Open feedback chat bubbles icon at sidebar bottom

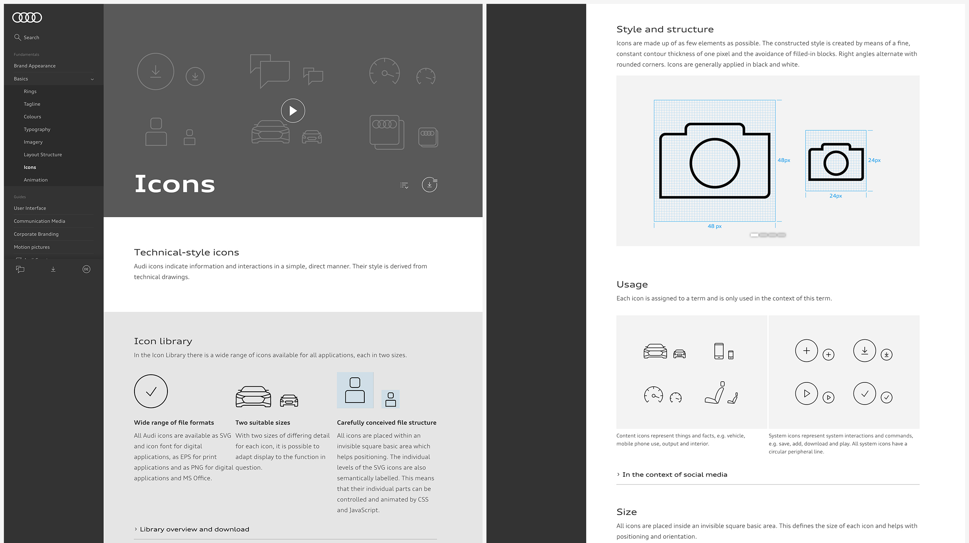[x=20, y=269]
